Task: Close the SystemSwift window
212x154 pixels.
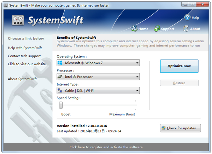Action: (x=202, y=4)
